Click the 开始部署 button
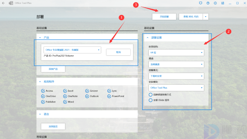The image size is (247, 139). click(164, 17)
